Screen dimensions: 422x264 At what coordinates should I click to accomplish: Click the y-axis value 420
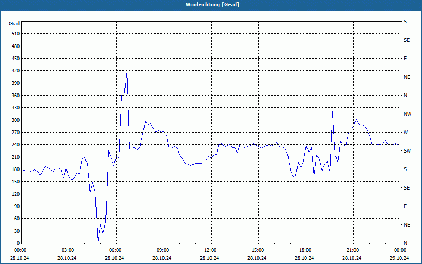16,71
